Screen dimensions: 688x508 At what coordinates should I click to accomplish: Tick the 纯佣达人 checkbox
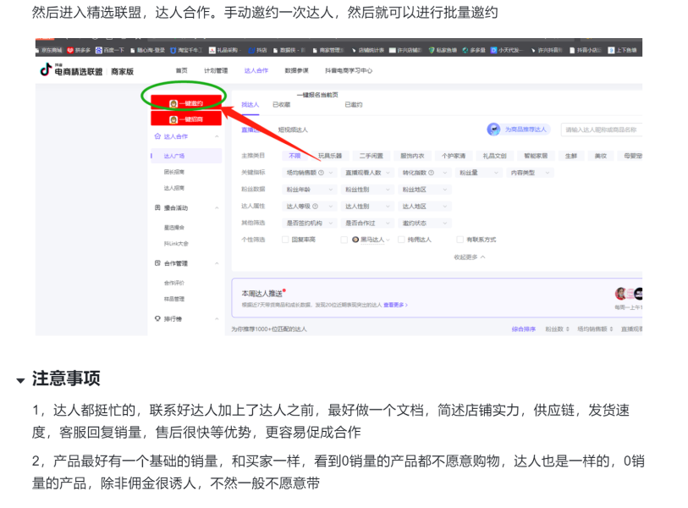pos(400,240)
